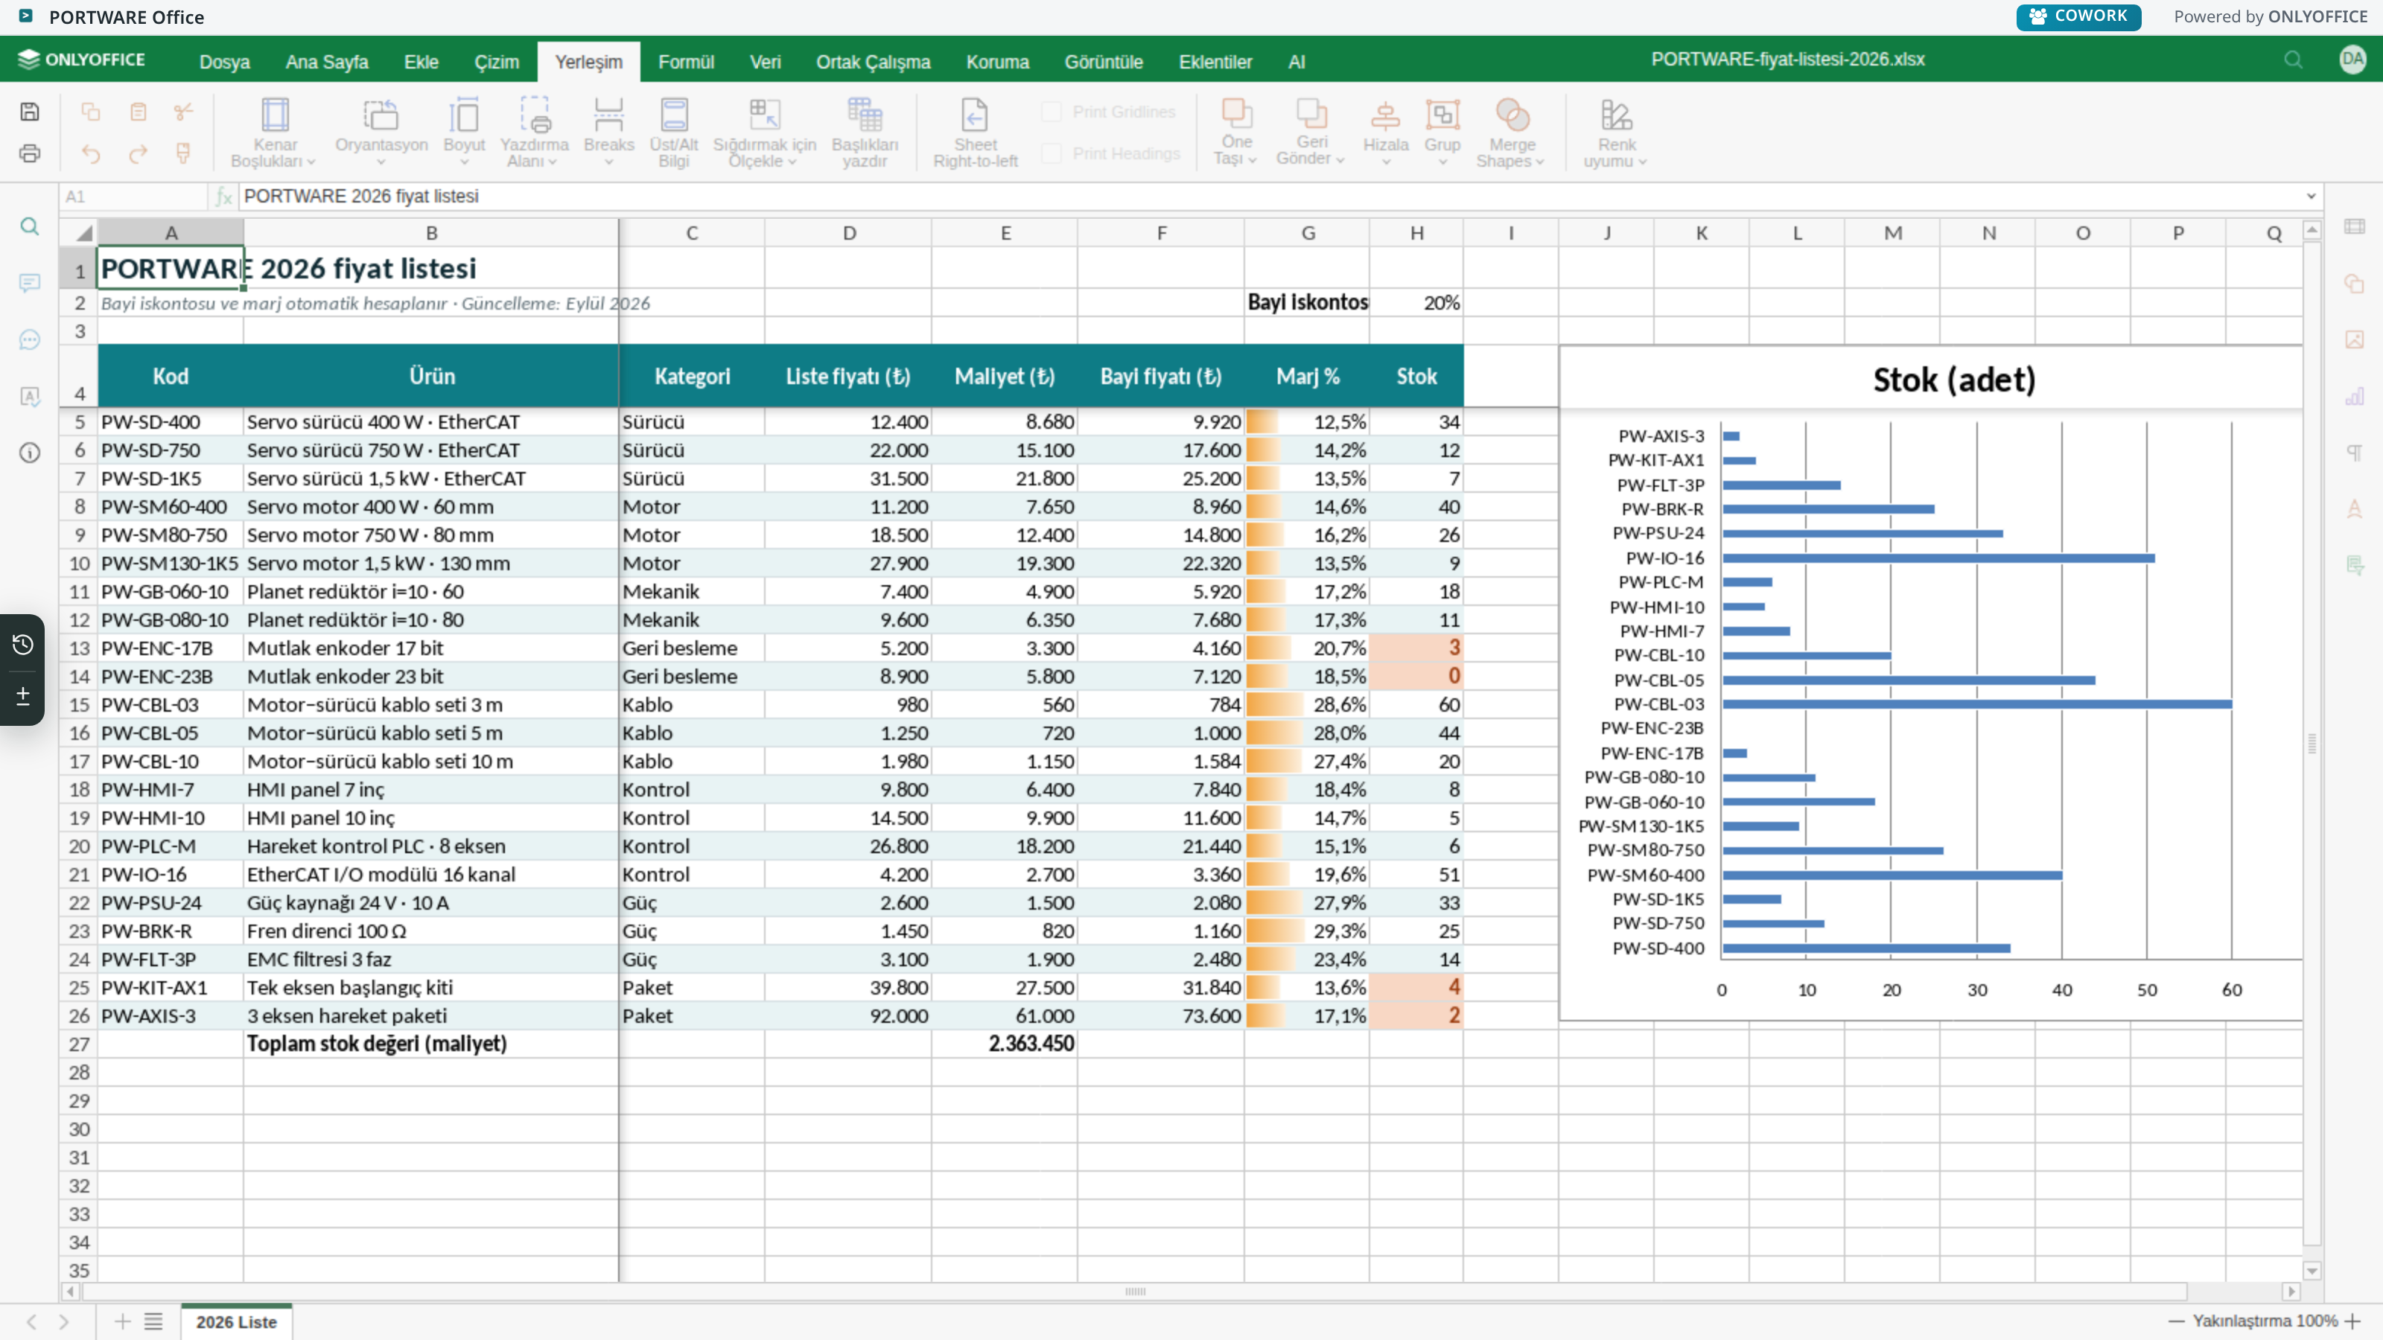The image size is (2383, 1340).
Task: Open the Oryantasyon dropdown
Action: (x=381, y=133)
